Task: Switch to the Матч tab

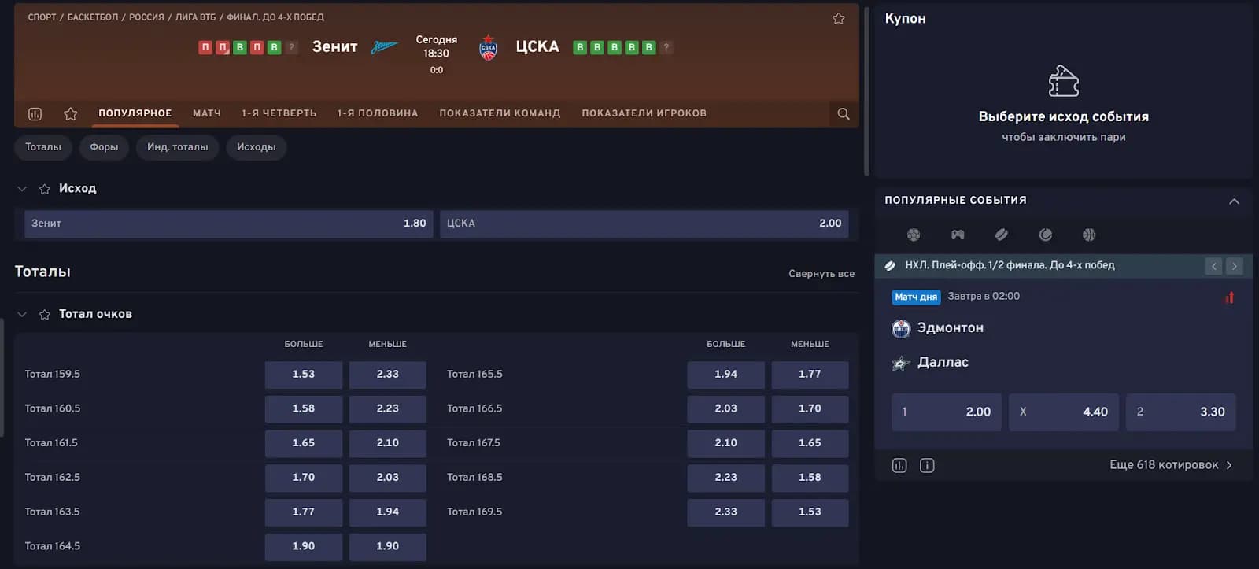Action: [x=207, y=113]
